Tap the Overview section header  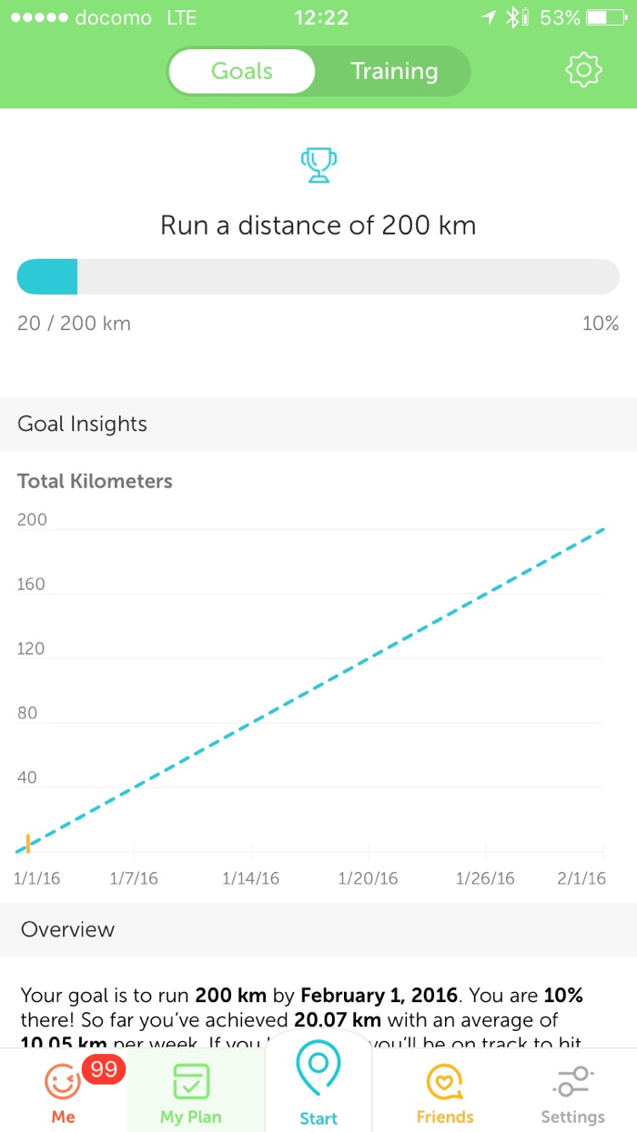pyautogui.click(x=68, y=929)
